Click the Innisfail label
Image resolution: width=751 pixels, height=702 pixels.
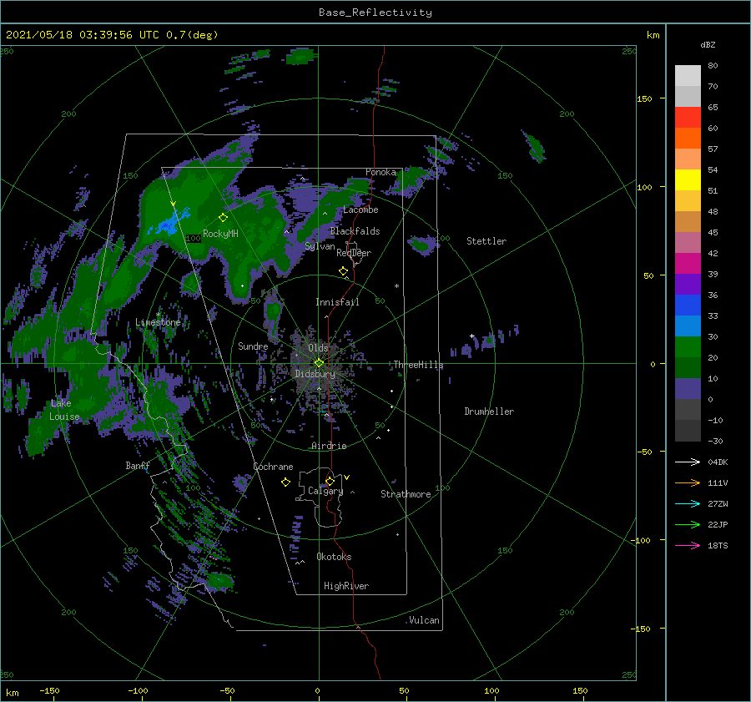(337, 302)
